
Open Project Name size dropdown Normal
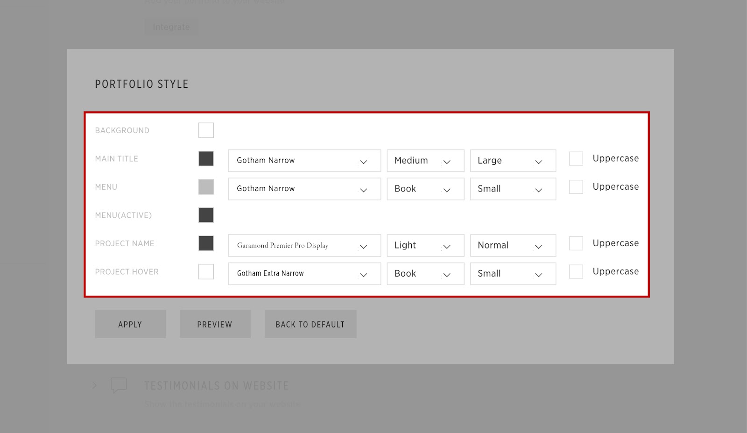[x=513, y=246]
